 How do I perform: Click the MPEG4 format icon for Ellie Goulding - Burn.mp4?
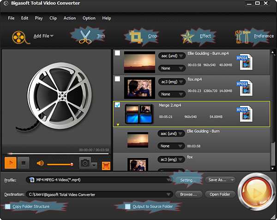click(x=245, y=62)
